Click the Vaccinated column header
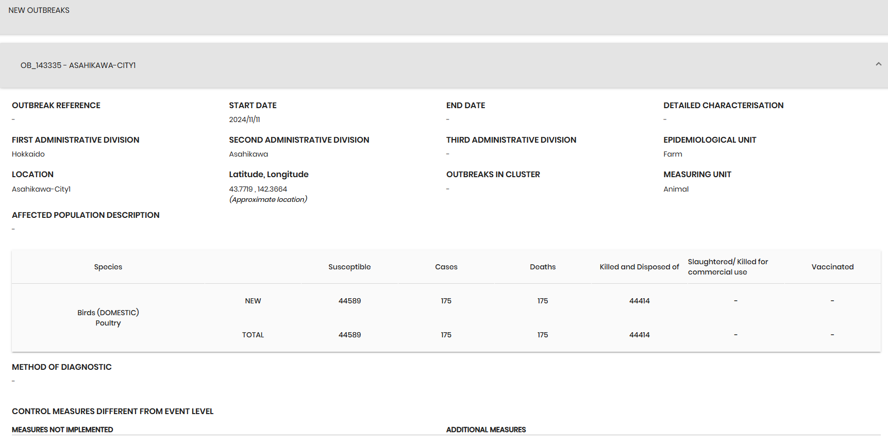The image size is (888, 445). (x=832, y=267)
